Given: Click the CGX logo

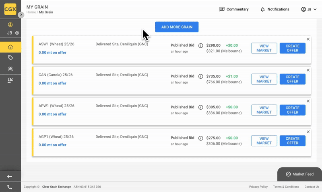Looking at the screenshot, I should click(10, 9).
